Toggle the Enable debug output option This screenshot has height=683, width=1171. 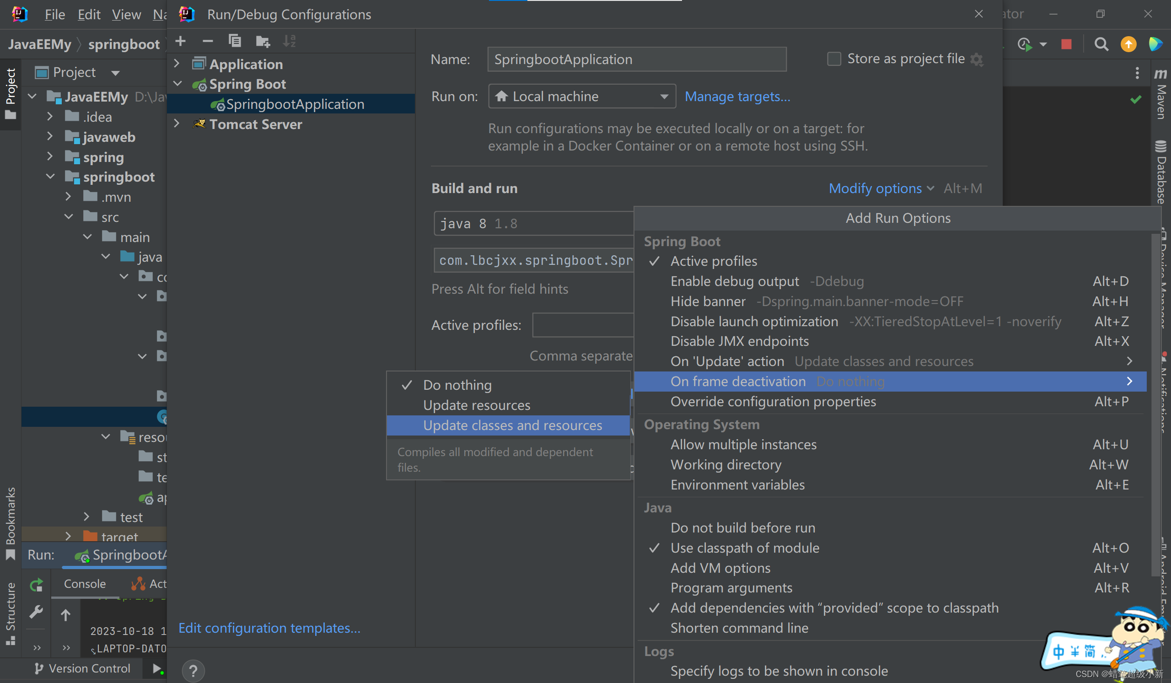(734, 281)
